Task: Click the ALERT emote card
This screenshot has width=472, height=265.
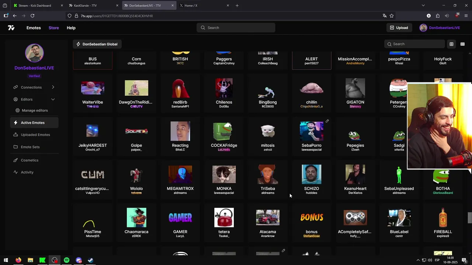Action: pyautogui.click(x=312, y=60)
